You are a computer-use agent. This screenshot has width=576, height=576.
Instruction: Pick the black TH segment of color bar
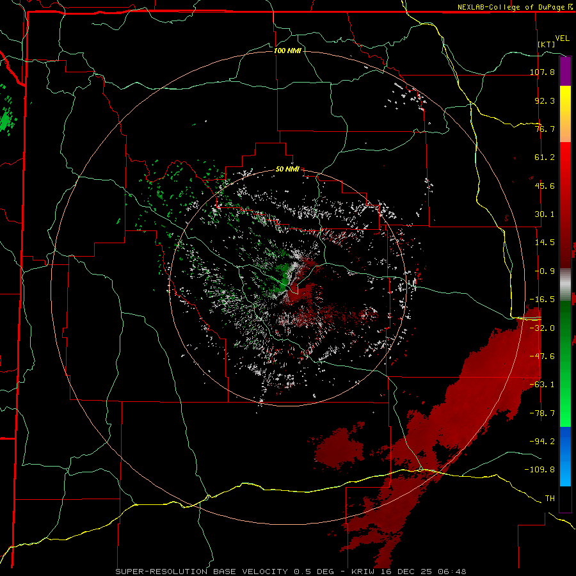point(565,499)
